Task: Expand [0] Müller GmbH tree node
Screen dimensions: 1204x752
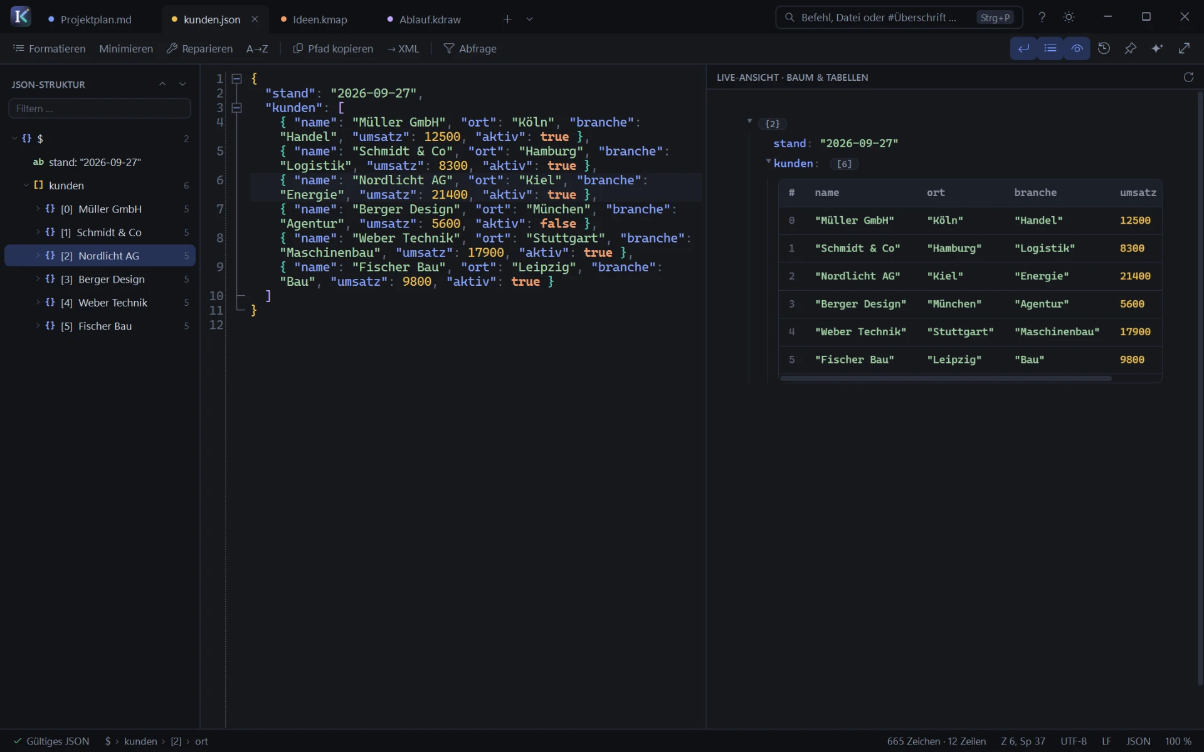Action: (x=38, y=209)
